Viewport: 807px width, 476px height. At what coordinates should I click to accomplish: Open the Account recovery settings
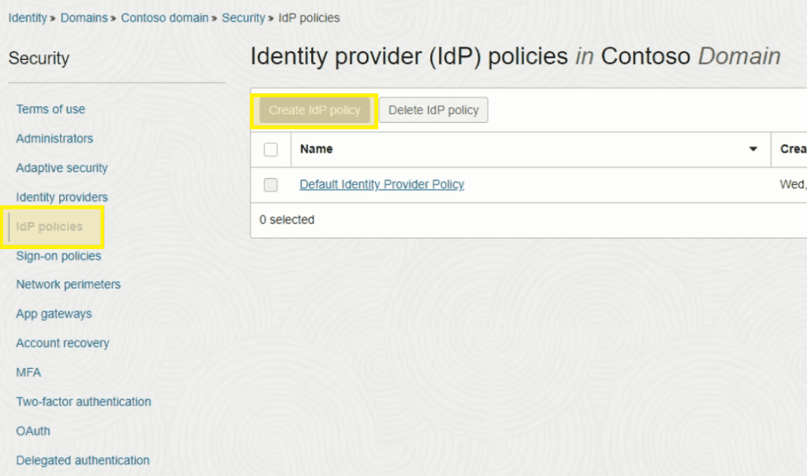coord(62,343)
